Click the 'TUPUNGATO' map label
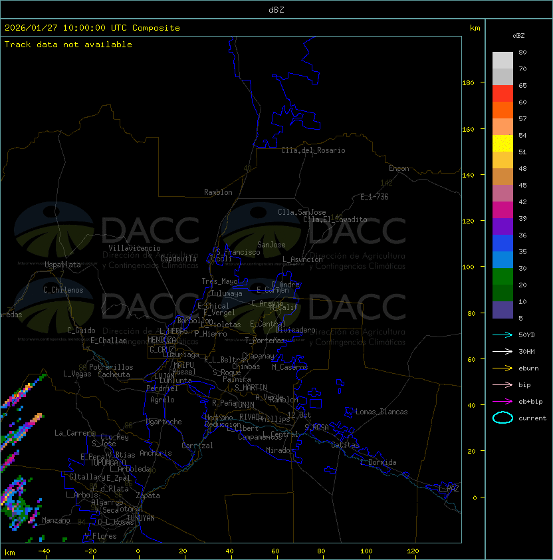Image resolution: width=553 pixels, height=560 pixels. [x=108, y=462]
